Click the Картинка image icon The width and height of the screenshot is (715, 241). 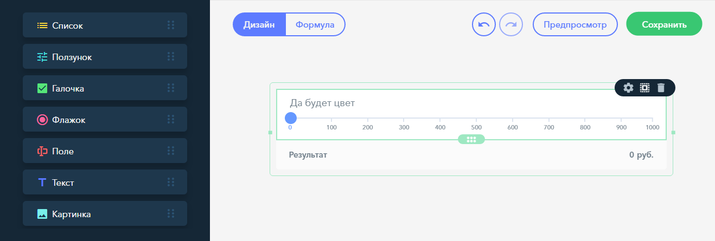(42, 214)
